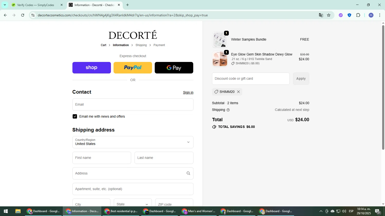Image resolution: width=385 pixels, height=216 pixels.
Task: Go back to previous page
Action: (5, 15)
